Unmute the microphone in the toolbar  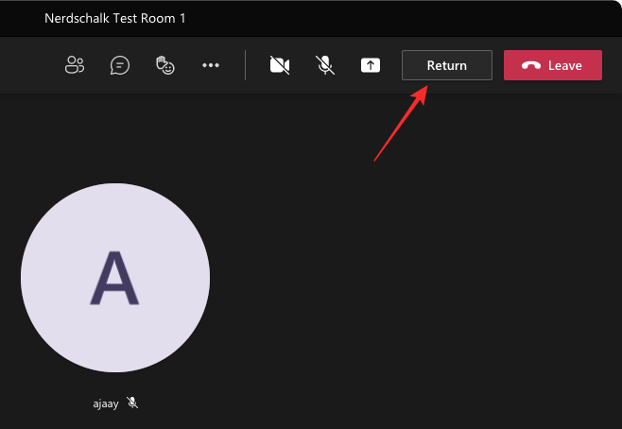pyautogui.click(x=324, y=65)
